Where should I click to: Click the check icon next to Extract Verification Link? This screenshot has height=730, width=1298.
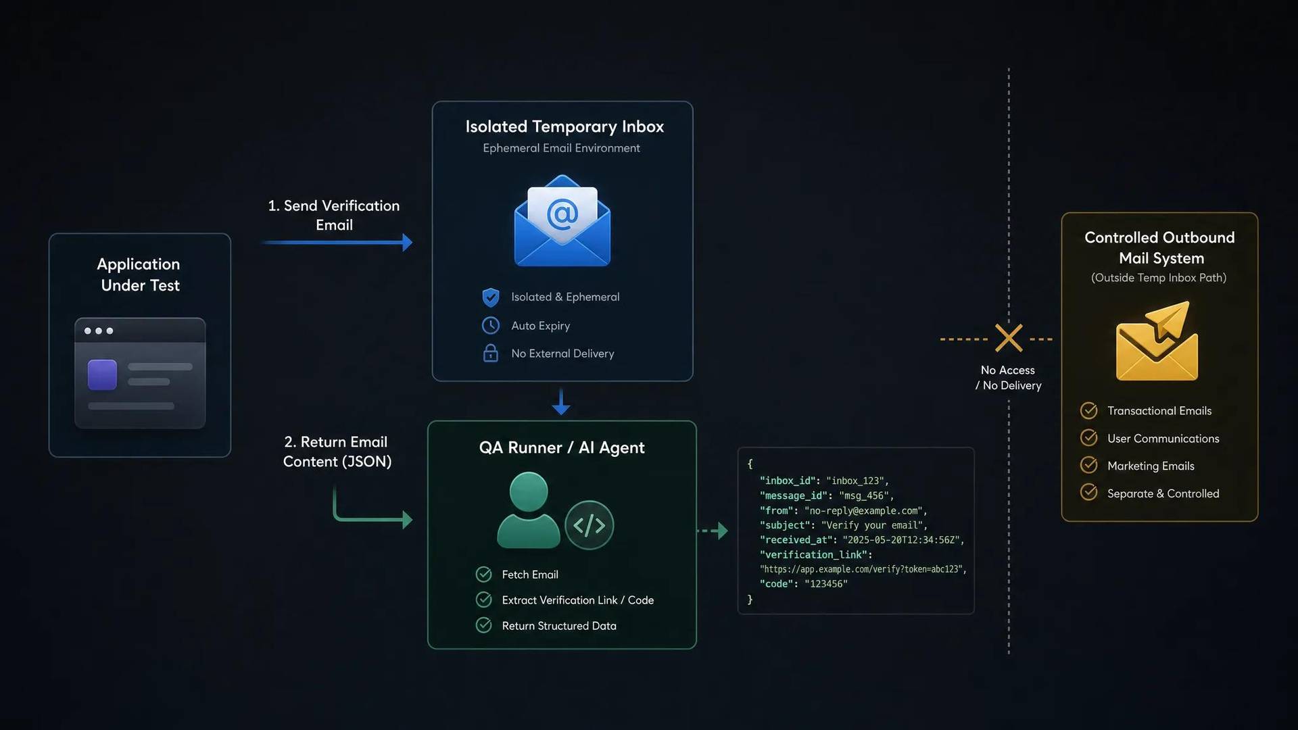(484, 600)
